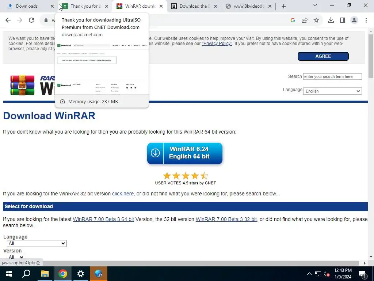Switch to the Downloads tab
374x281 pixels.
click(27, 6)
